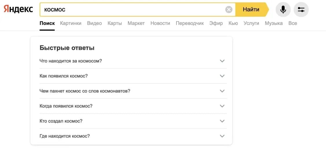Screen dimensions: 326x153
Task: Clear the search field with the X icon
Action: point(229,10)
